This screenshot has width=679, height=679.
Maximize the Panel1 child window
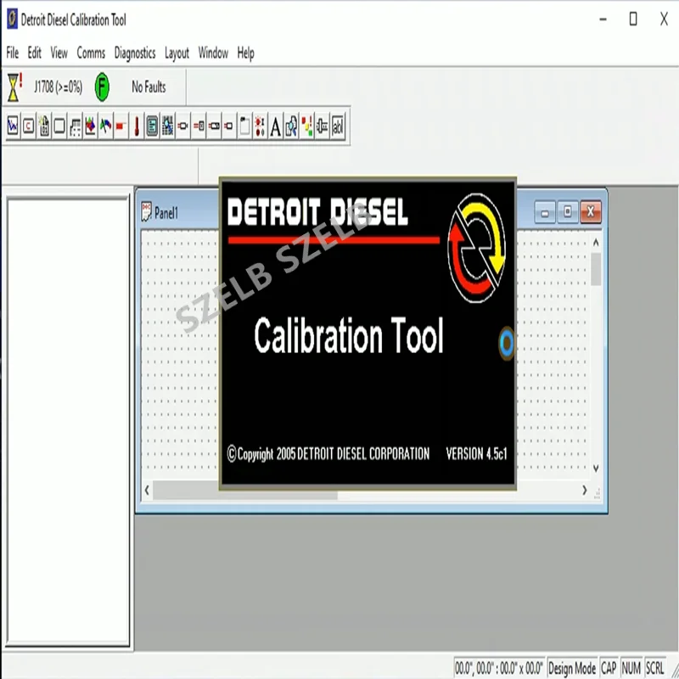click(x=567, y=212)
